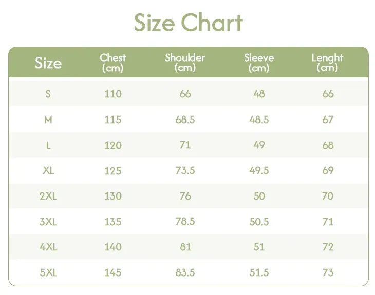Viewport: 375px width, 295px height.
Task: Select the 5XL size row label
Action: (48, 272)
